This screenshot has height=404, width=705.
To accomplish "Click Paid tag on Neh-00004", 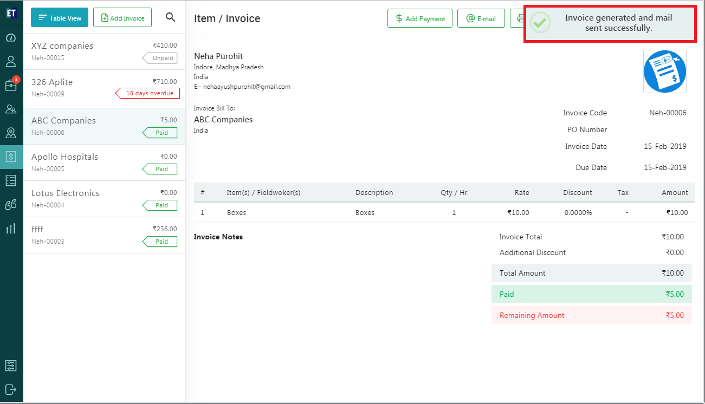I will [160, 205].
